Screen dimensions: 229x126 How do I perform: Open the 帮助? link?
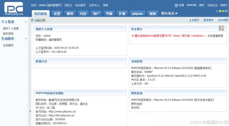(x=224, y=5)
